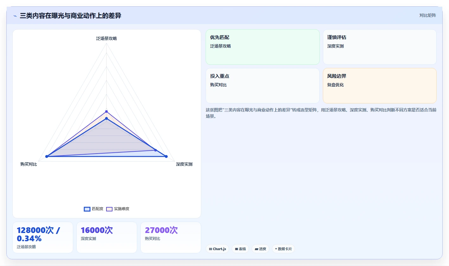Click 购买对比 text in 投入重点 card

218,85
